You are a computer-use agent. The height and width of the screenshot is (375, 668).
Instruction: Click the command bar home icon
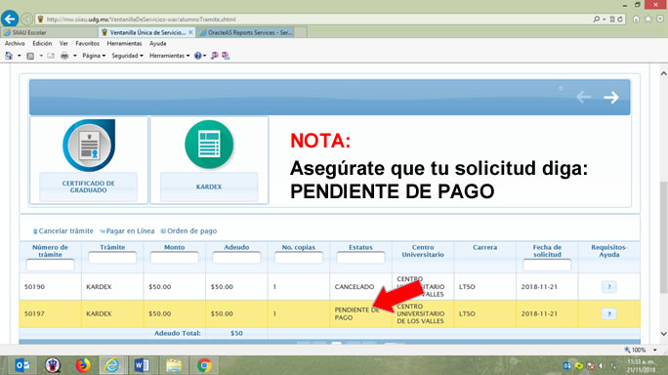click(x=9, y=56)
